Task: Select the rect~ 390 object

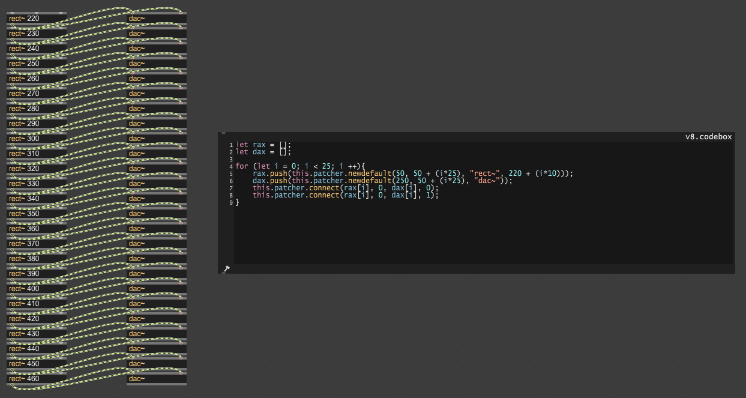Action: (x=36, y=274)
